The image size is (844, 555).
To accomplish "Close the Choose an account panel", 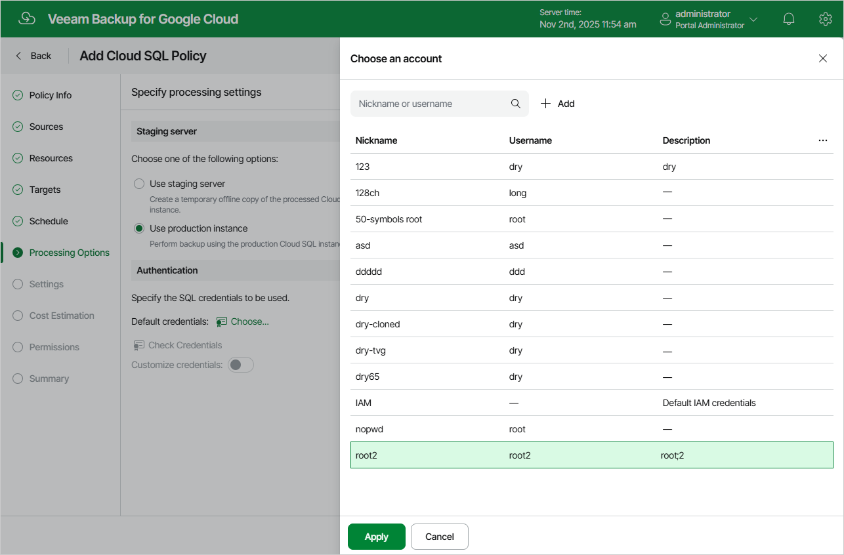I will pyautogui.click(x=823, y=58).
